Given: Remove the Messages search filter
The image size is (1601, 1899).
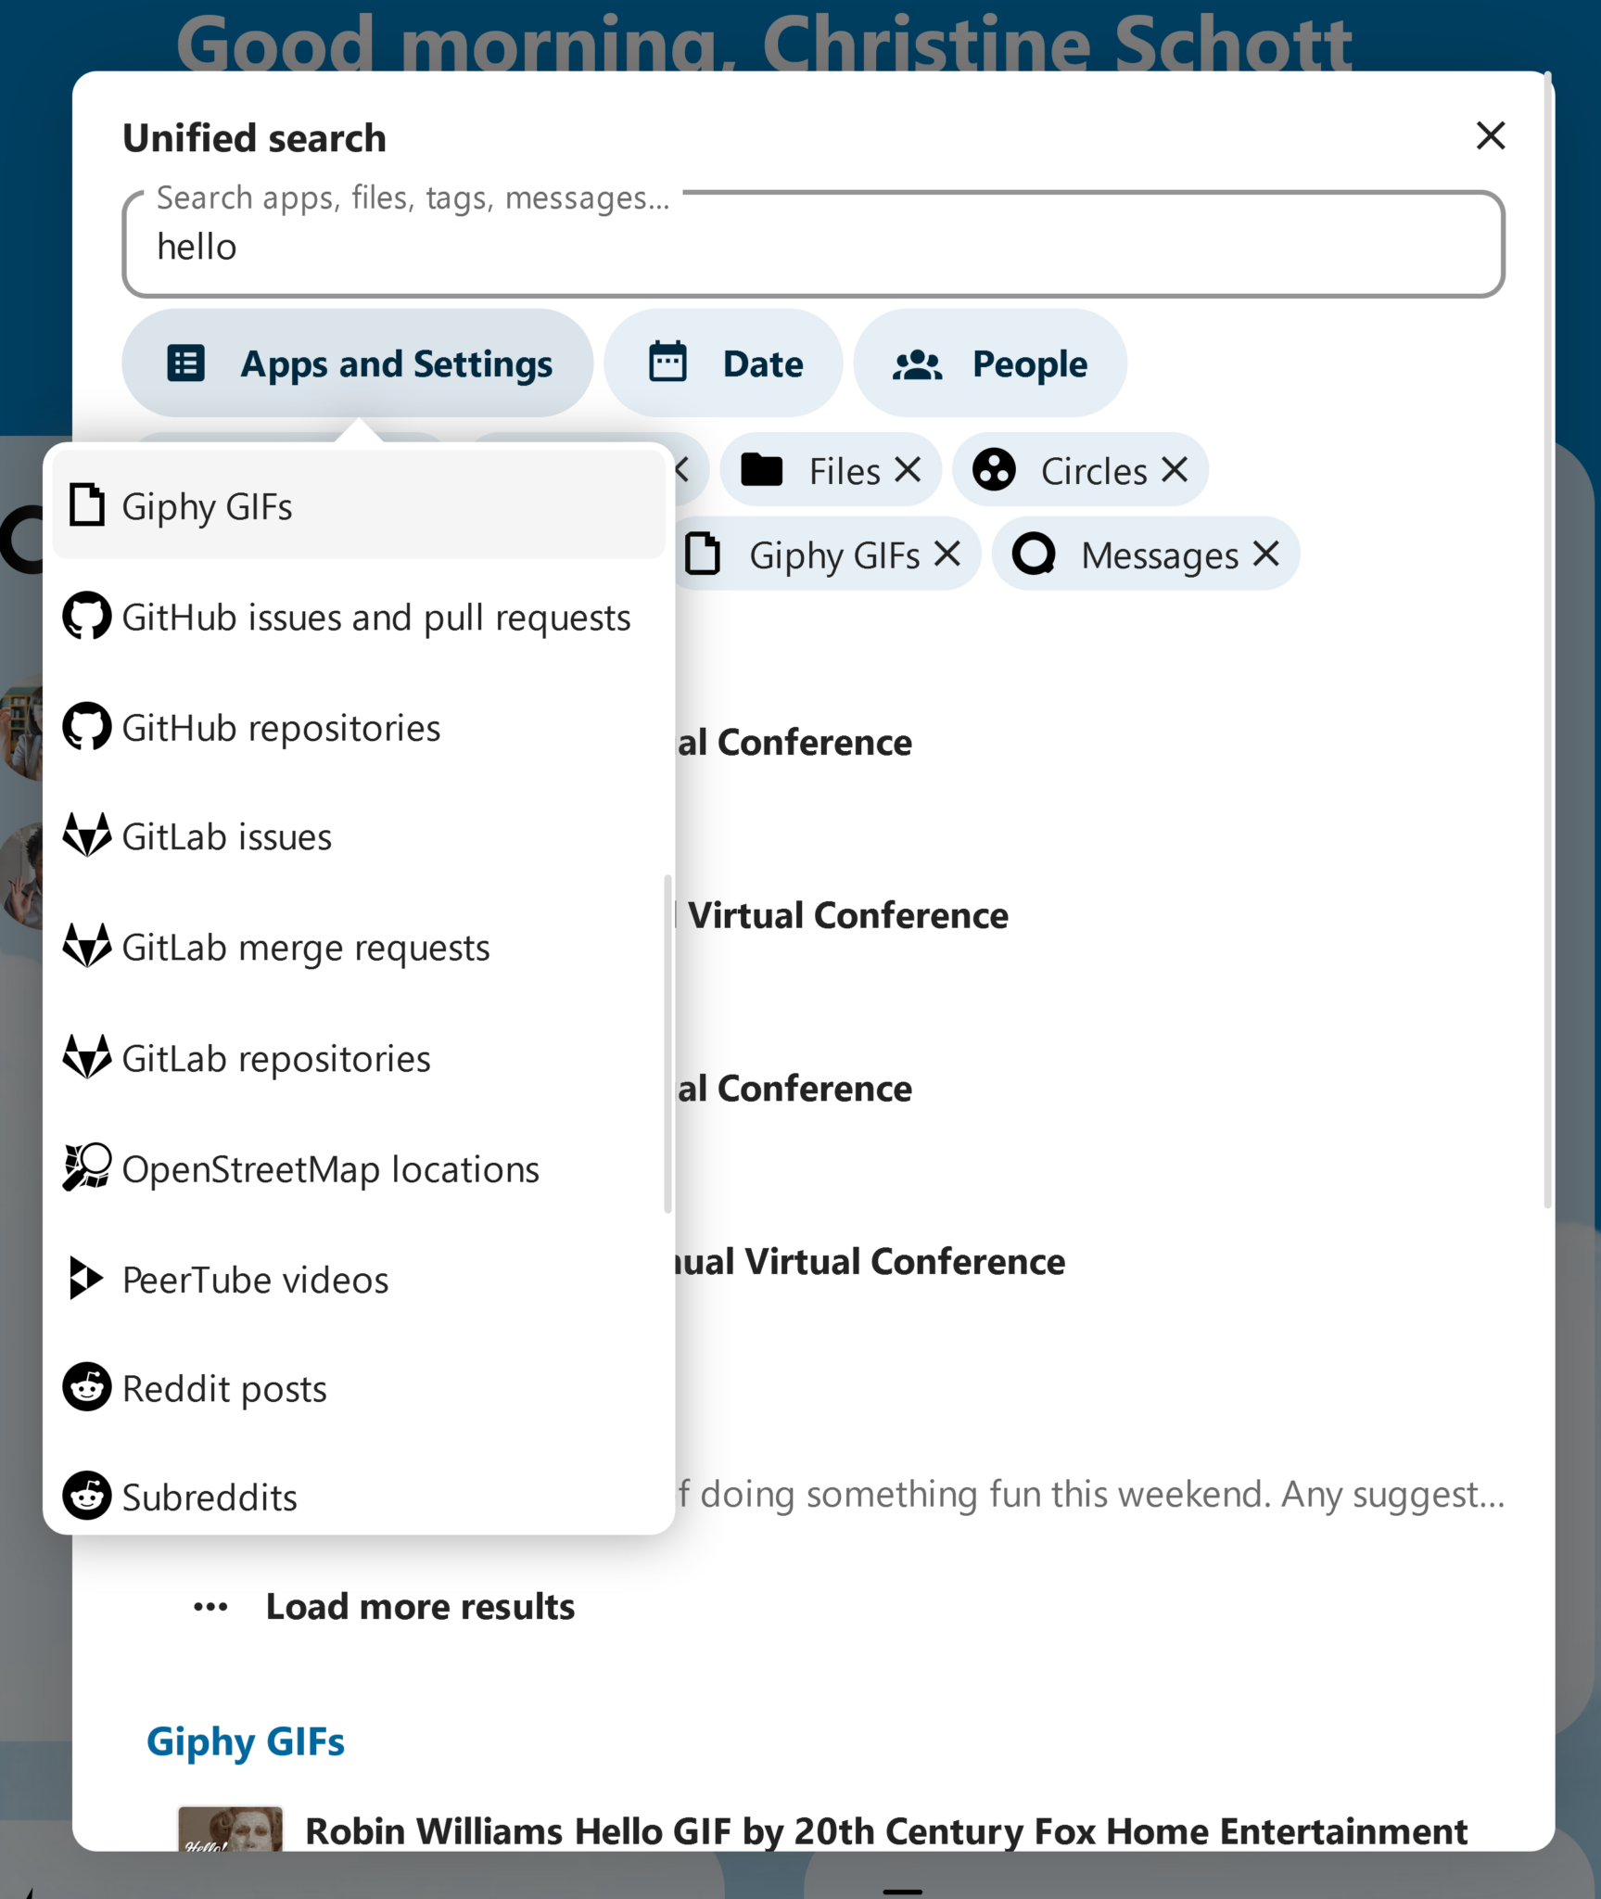Looking at the screenshot, I should [1266, 554].
